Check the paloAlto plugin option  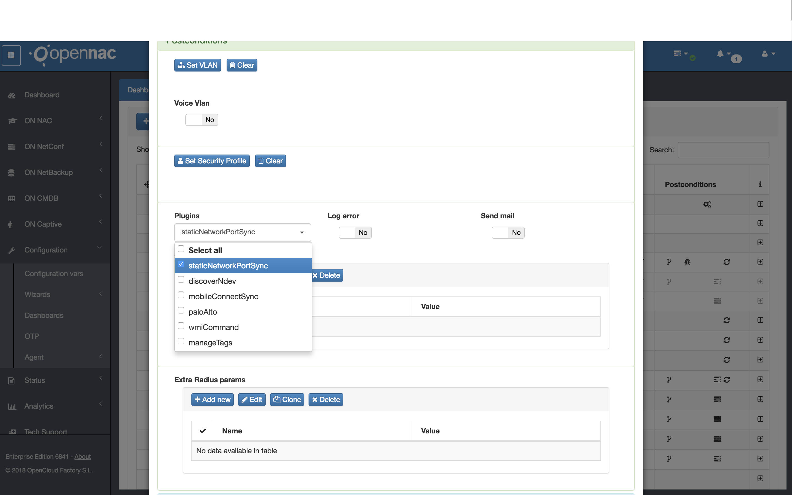point(181,311)
